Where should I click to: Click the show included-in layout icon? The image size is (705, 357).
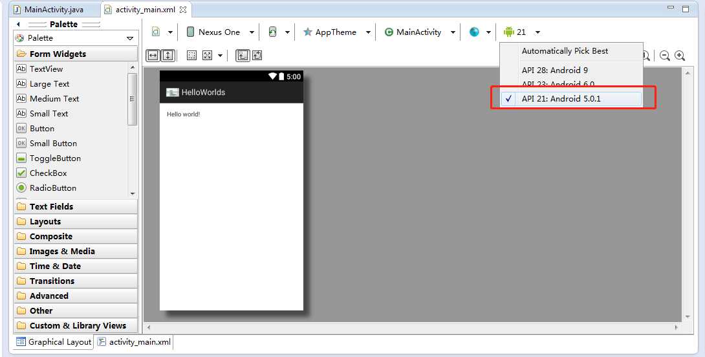pyautogui.click(x=257, y=56)
